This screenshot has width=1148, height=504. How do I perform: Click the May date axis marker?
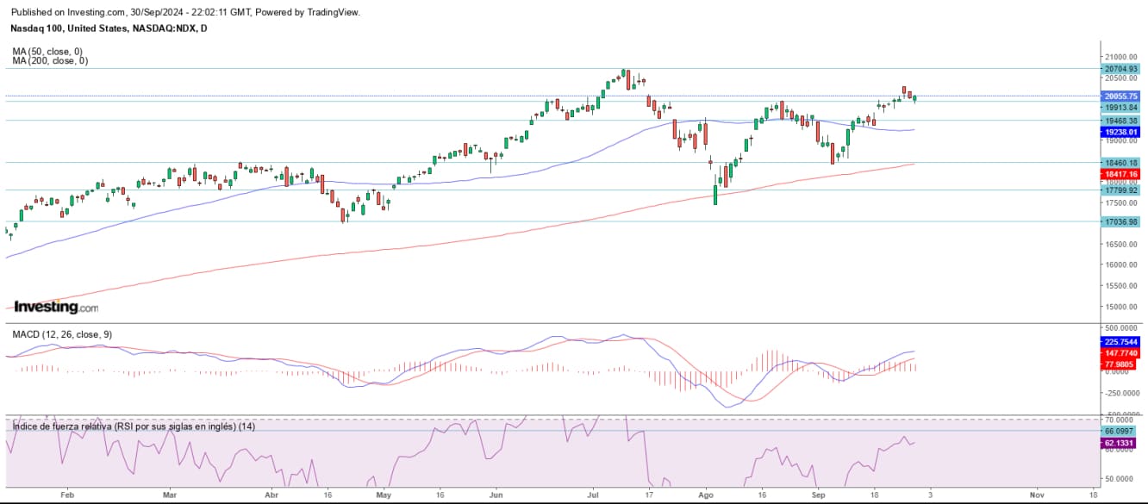(x=382, y=495)
